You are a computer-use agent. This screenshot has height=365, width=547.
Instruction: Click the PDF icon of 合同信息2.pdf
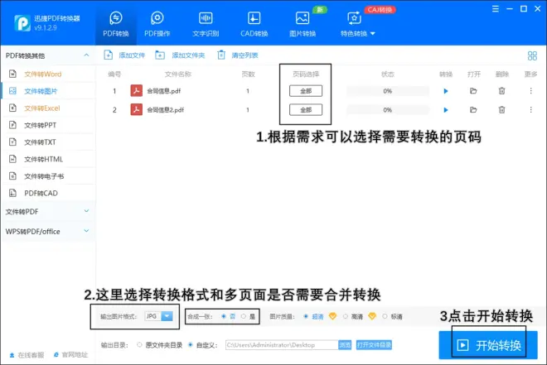(x=137, y=109)
